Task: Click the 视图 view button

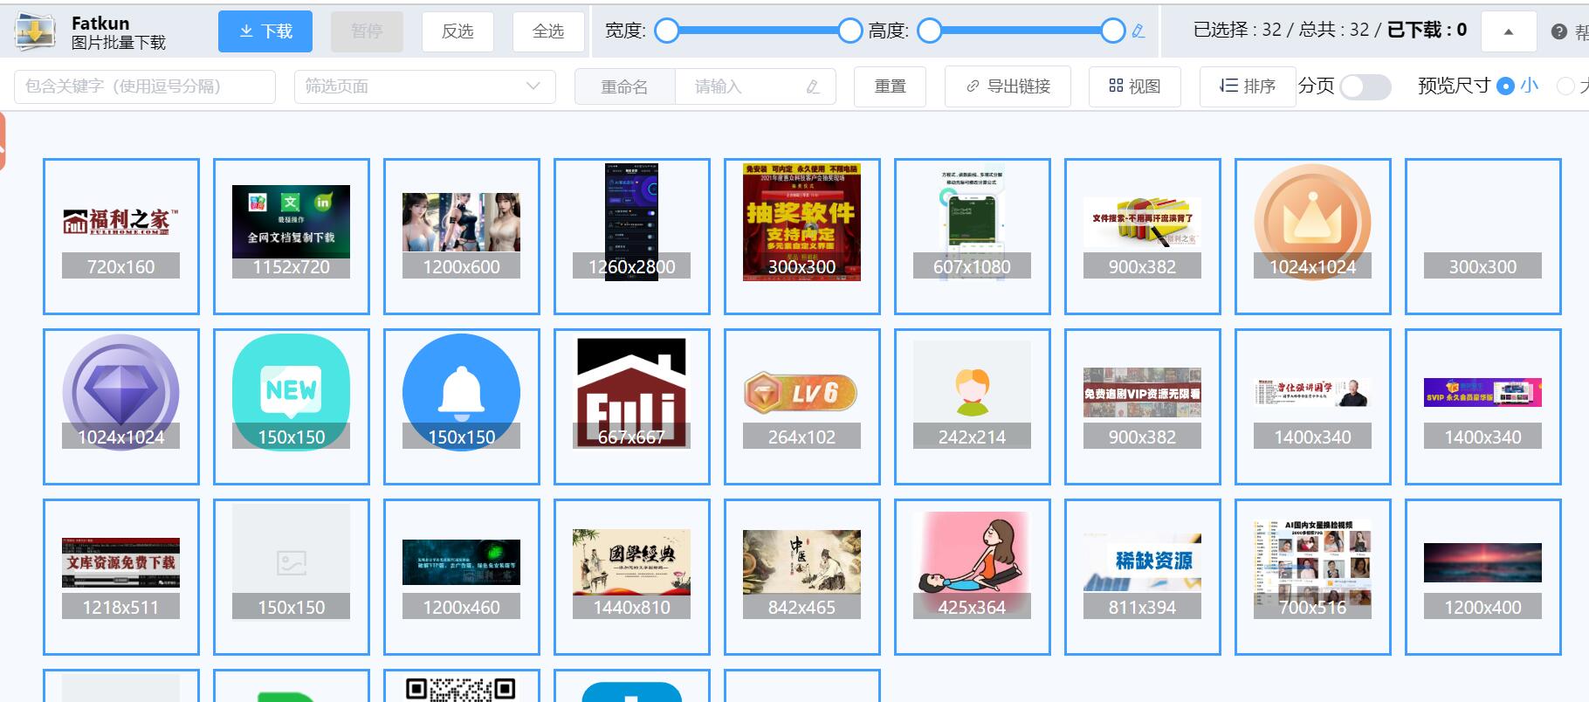Action: click(x=1135, y=86)
